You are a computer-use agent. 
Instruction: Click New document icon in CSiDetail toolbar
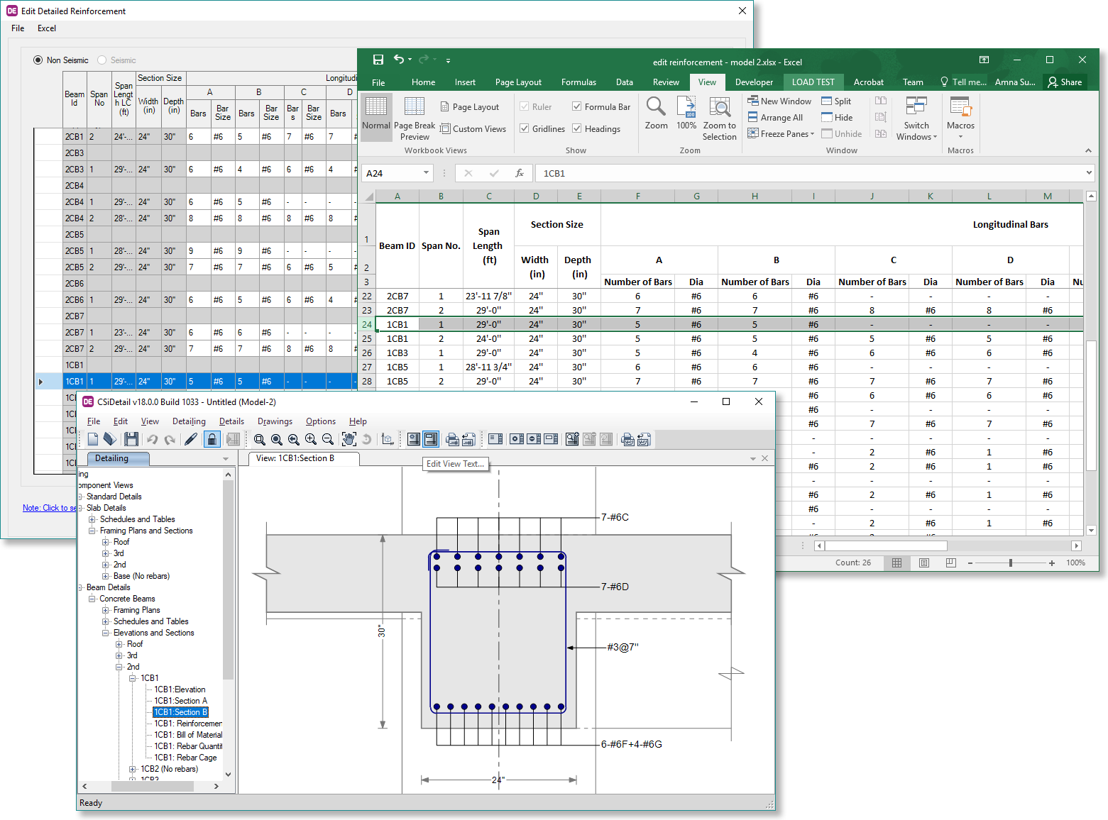(x=93, y=440)
